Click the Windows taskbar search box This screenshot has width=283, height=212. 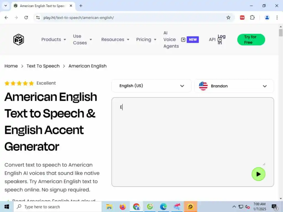58,206
